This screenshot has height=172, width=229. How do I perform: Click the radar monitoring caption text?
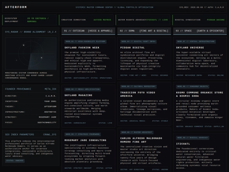point(29,75)
